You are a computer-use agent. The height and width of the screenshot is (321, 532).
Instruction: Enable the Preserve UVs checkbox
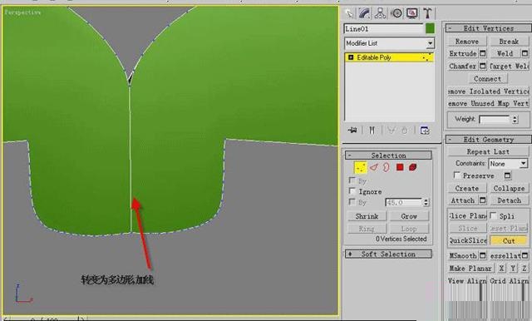click(457, 175)
